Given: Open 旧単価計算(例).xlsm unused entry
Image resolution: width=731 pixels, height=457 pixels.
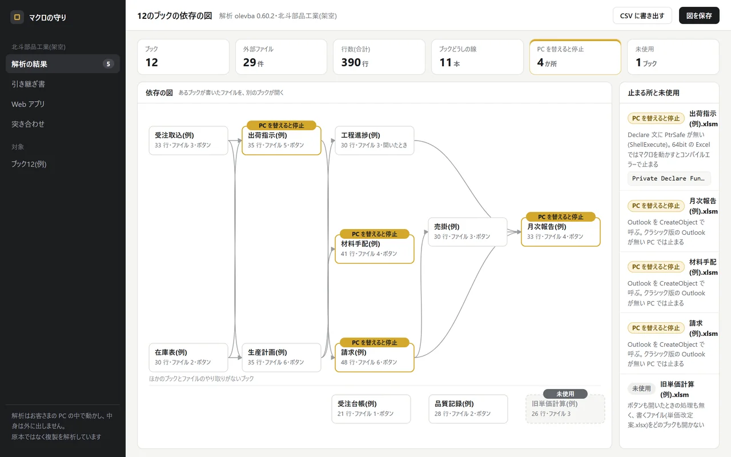Looking at the screenshot, I should (669, 405).
